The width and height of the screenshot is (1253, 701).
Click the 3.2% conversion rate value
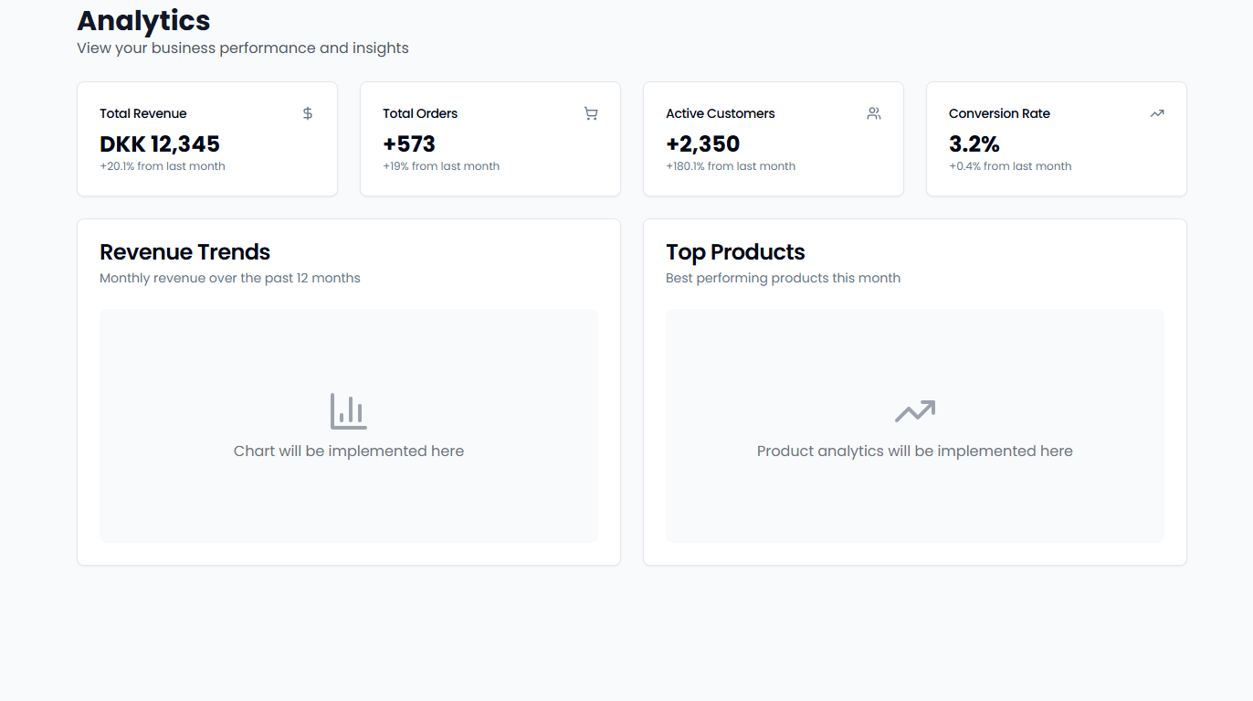(975, 144)
